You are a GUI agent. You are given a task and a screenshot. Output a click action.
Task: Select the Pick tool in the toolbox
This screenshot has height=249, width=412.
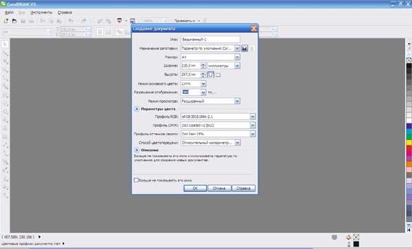click(5, 45)
